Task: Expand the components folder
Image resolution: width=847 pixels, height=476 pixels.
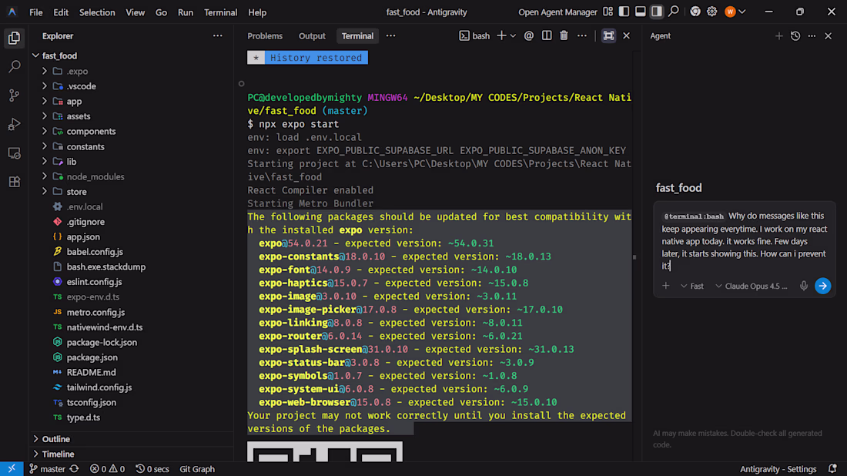Action: click(91, 132)
